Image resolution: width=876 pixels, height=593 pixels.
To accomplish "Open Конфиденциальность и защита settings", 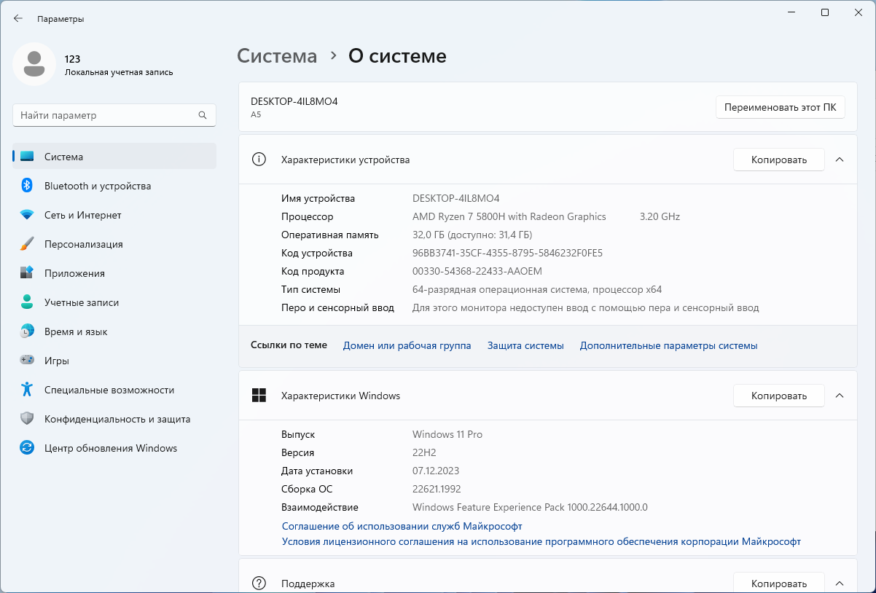I will click(114, 419).
